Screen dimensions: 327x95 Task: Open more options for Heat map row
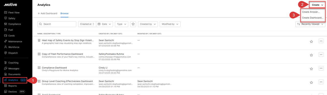pyautogui.click(x=321, y=41)
